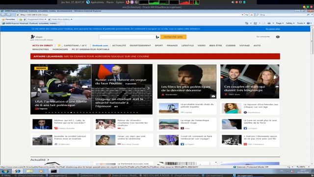Click the camera gallery icon on films tile
The width and height of the screenshot is (314, 177).
tap(213, 96)
